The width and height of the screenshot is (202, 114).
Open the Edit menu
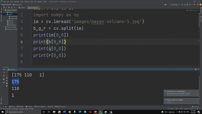tap(8, 2)
